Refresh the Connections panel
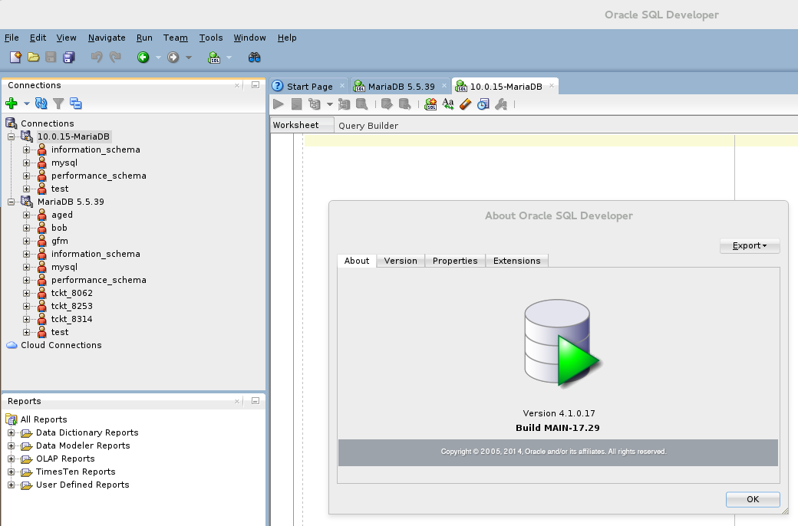This screenshot has height=526, width=798. click(x=41, y=104)
